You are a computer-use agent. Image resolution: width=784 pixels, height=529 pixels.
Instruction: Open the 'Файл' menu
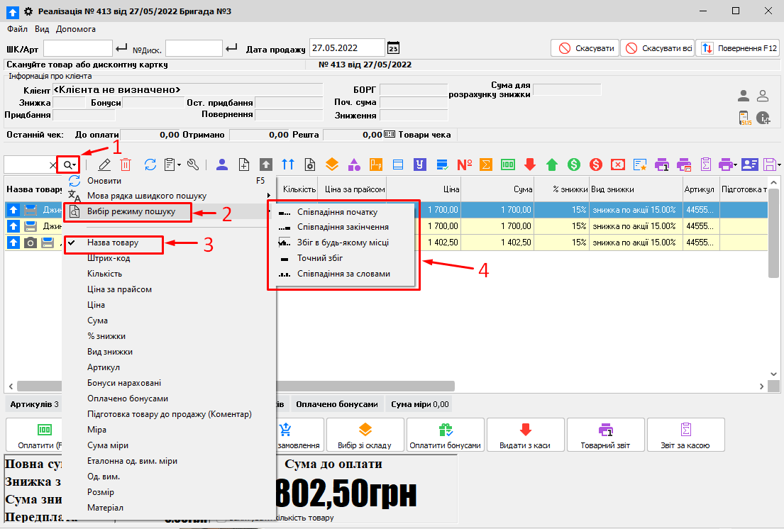click(18, 29)
